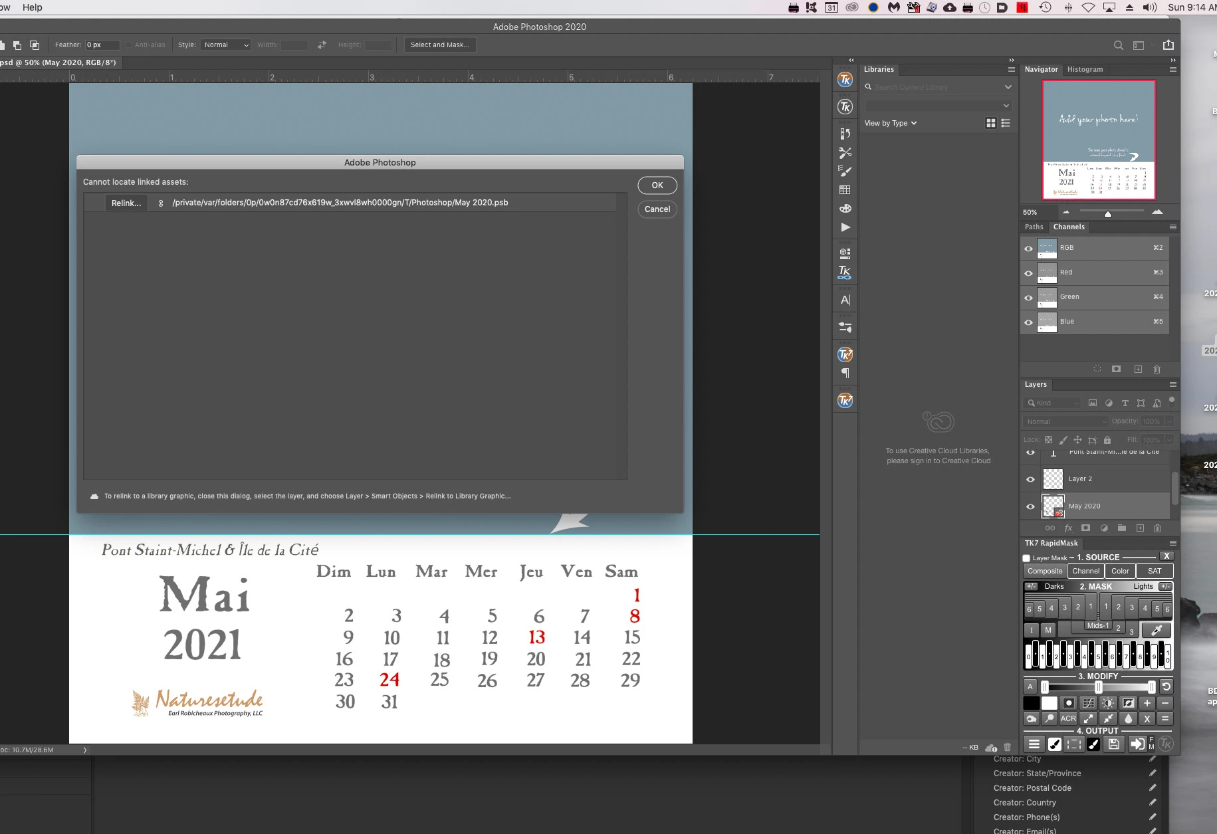Hide the May 2020 layer
Image resolution: width=1217 pixels, height=834 pixels.
[x=1030, y=506]
